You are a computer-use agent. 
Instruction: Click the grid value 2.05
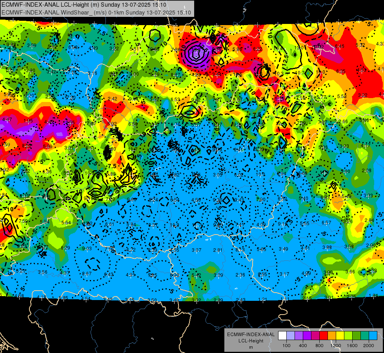351,297
